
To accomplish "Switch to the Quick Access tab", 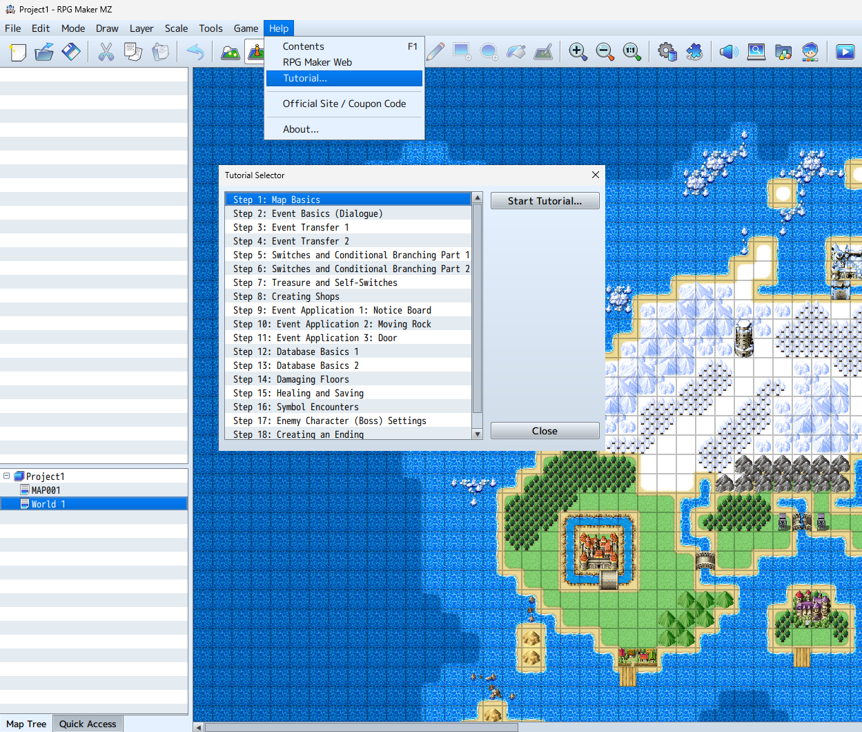I will point(88,724).
